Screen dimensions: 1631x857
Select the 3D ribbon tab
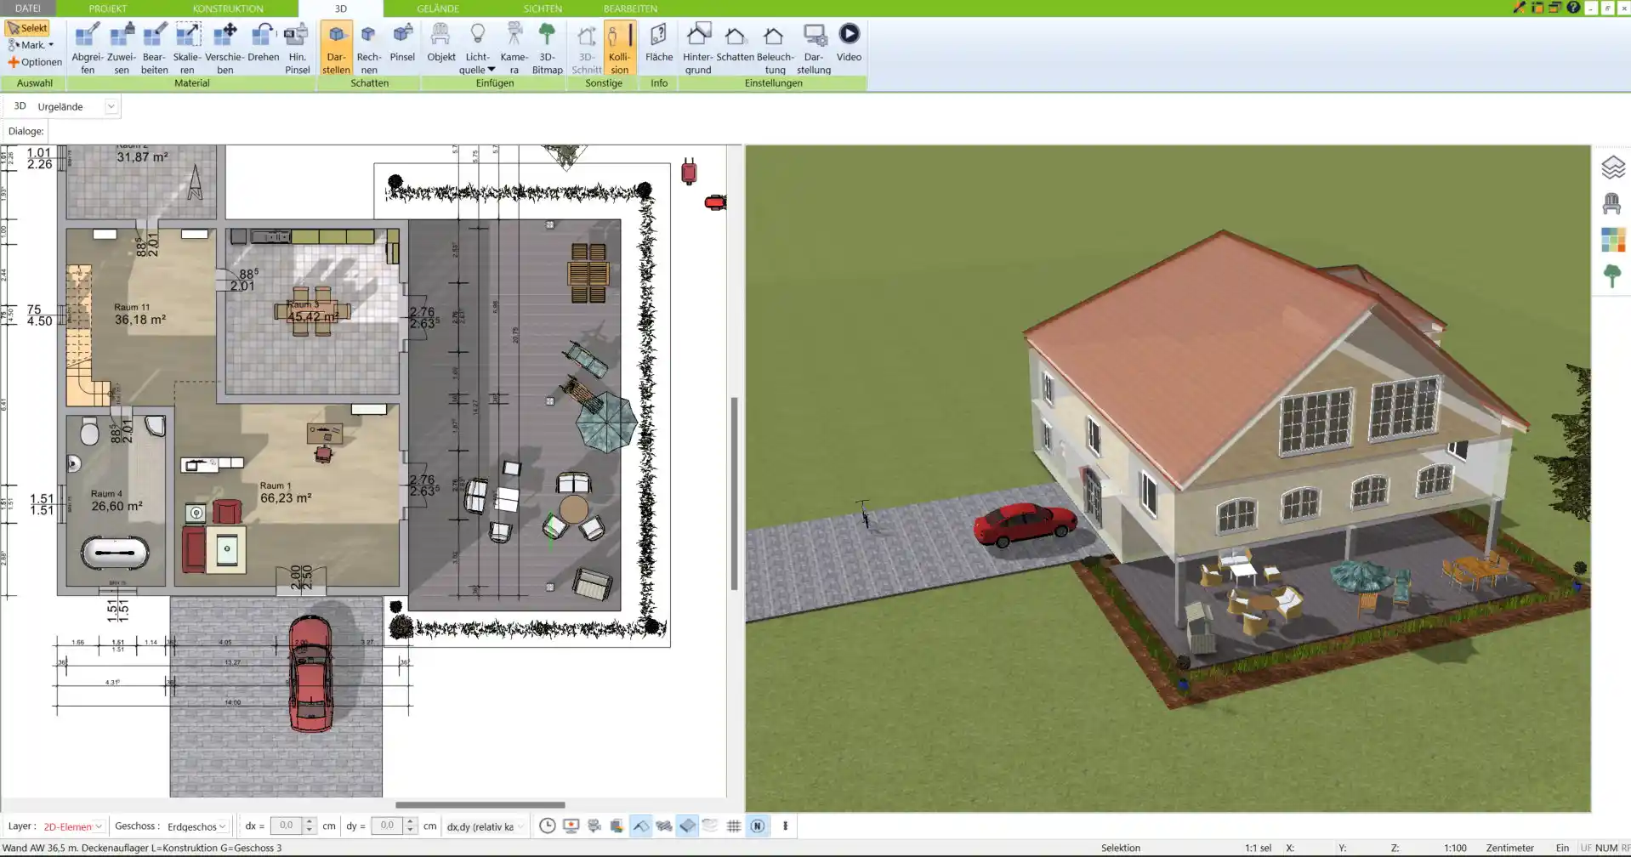click(x=340, y=9)
